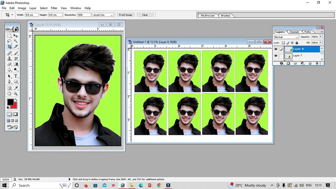336x189 pixels.
Task: Jump to ImageReady from toolbox
Action: (x=13, y=127)
